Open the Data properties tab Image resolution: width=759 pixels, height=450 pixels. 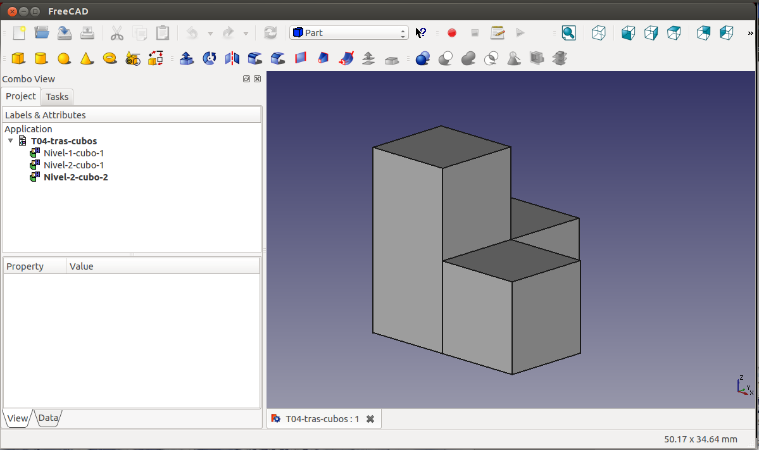click(48, 418)
